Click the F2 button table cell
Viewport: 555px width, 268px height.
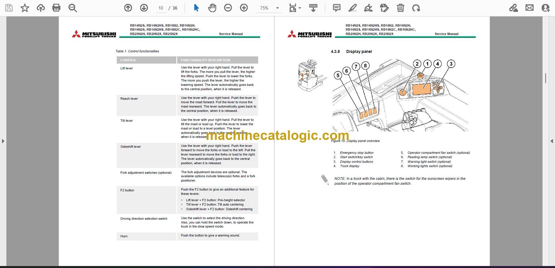click(x=146, y=200)
